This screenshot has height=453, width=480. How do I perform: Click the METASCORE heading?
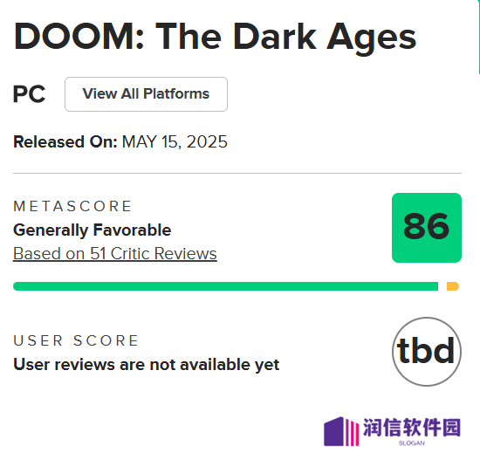(72, 206)
